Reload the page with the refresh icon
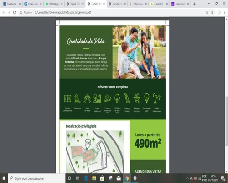Image resolution: width=228 pixels, height=183 pixels. (x=14, y=12)
